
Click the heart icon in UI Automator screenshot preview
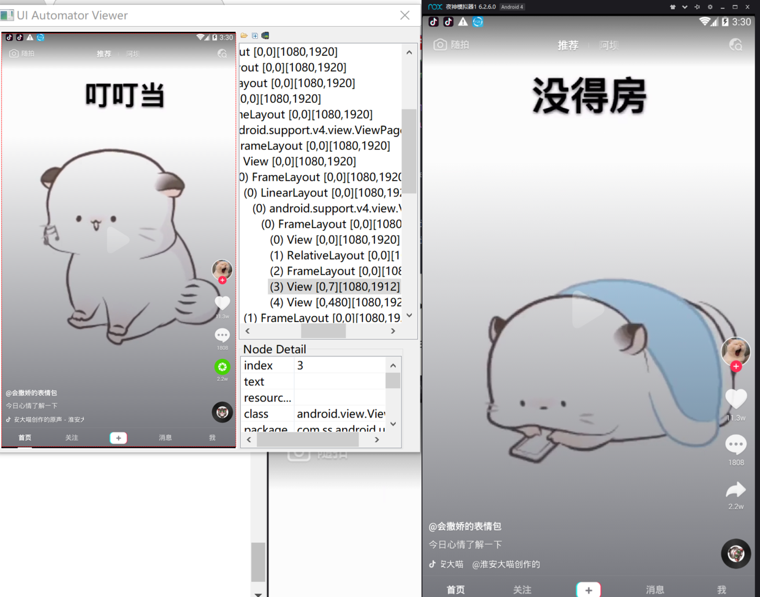tap(222, 302)
